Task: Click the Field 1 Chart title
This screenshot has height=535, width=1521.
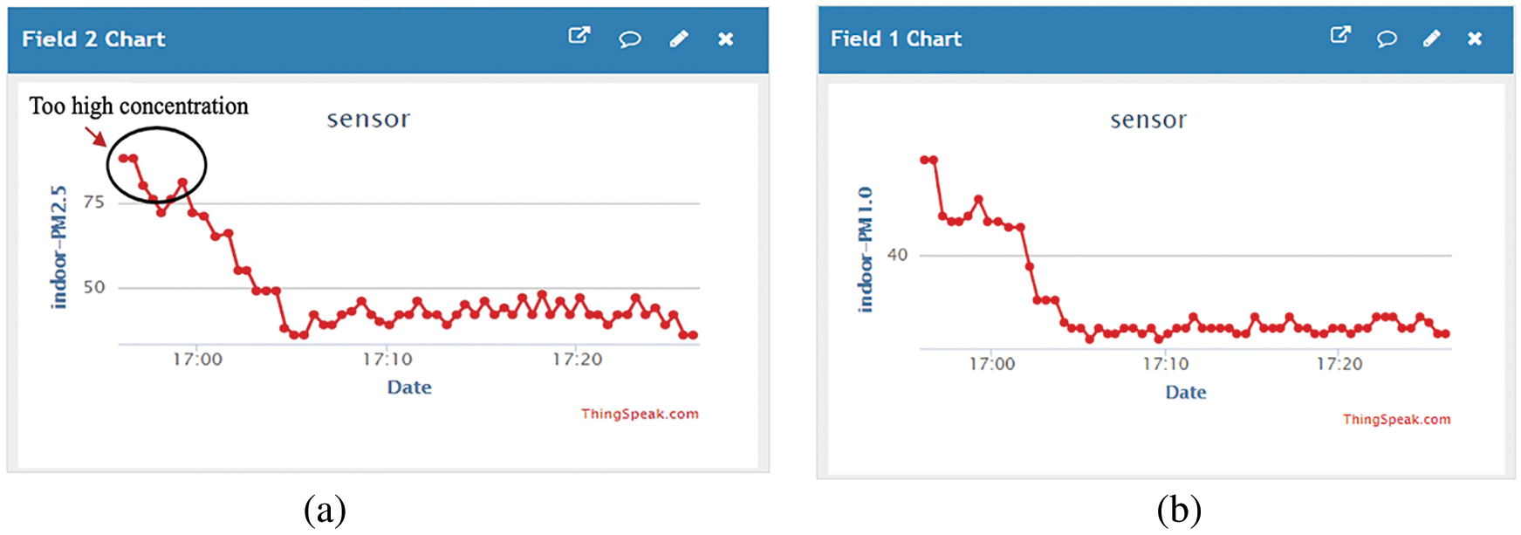Action: pos(896,39)
